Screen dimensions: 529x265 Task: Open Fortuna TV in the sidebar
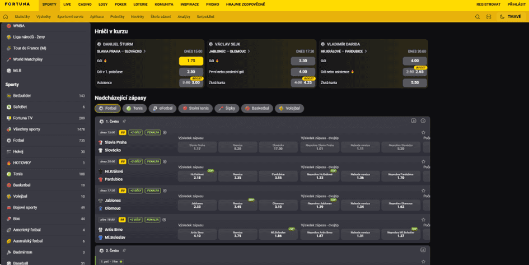pyautogui.click(x=45, y=118)
